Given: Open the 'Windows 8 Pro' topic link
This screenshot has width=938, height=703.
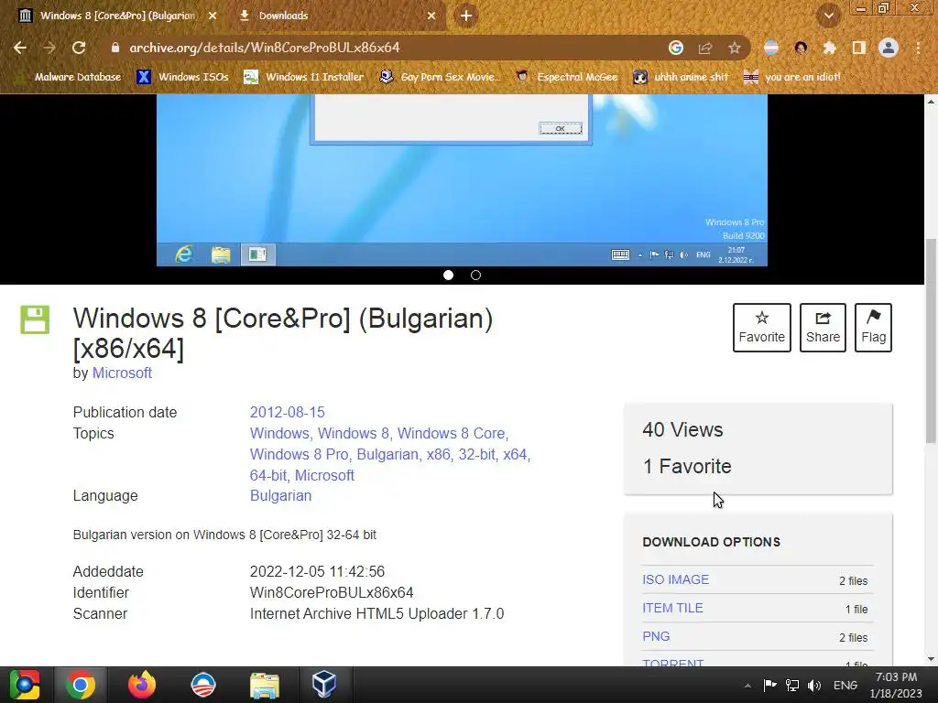Looking at the screenshot, I should [300, 454].
